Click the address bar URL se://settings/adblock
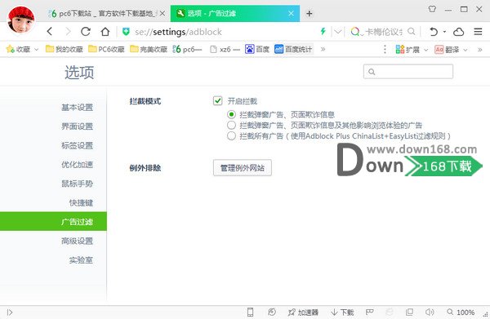This screenshot has width=490, height=319. pos(178,32)
